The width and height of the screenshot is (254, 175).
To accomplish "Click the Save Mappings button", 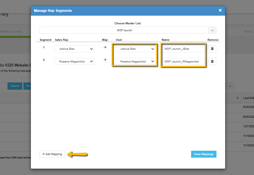I will click(203, 154).
